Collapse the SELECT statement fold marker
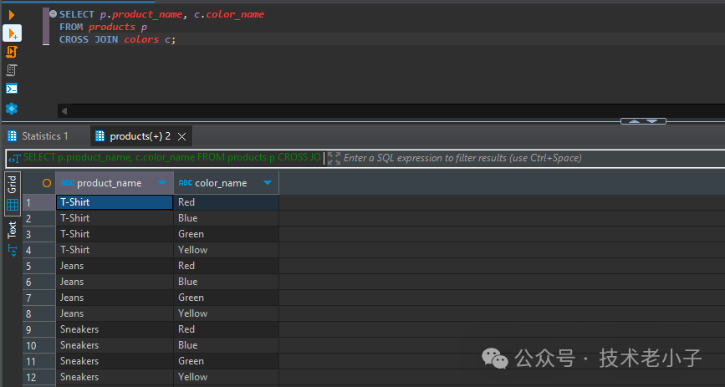 tap(54, 15)
